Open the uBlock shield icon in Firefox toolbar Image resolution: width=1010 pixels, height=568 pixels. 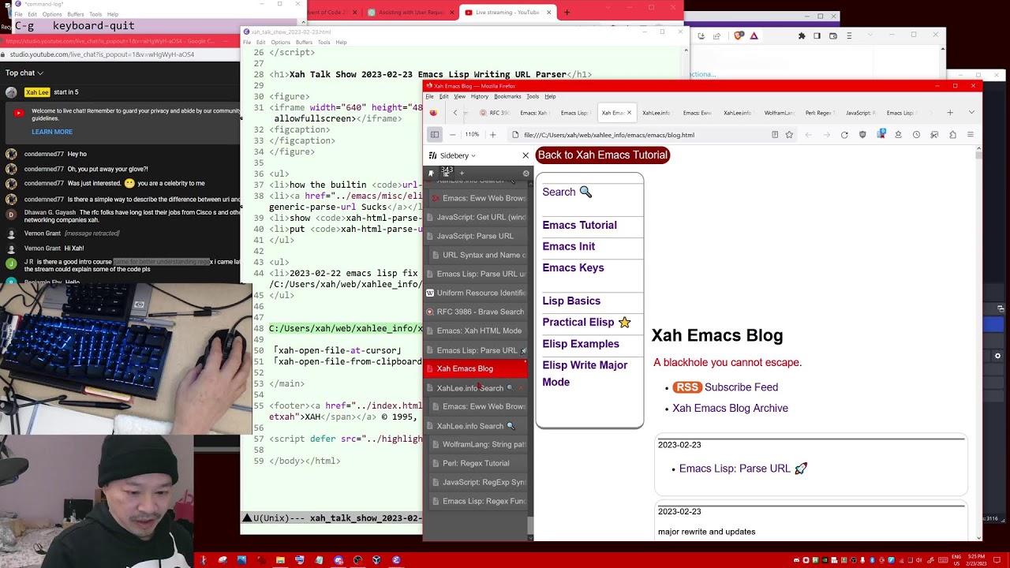tap(862, 135)
